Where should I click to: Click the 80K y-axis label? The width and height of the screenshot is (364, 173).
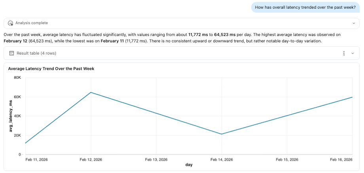click(18, 78)
